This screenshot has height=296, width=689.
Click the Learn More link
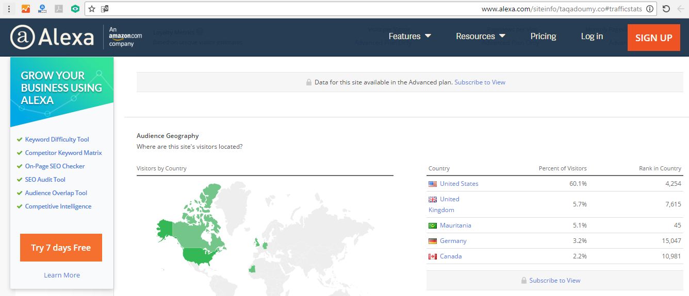62,275
